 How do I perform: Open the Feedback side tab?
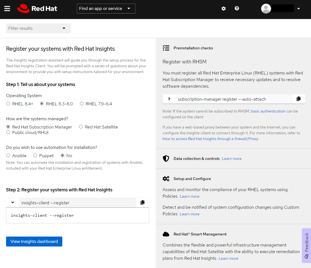tap(307, 245)
